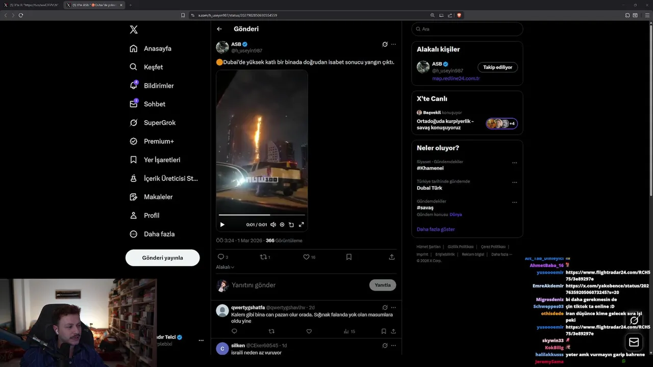This screenshot has height=367, width=653.
Task: Reload the page in browser
Action: point(21,15)
